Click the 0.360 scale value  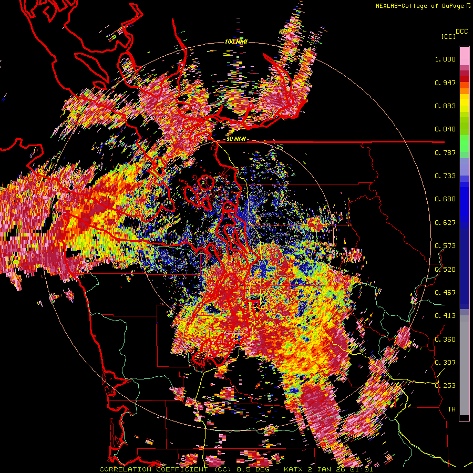pos(445,340)
